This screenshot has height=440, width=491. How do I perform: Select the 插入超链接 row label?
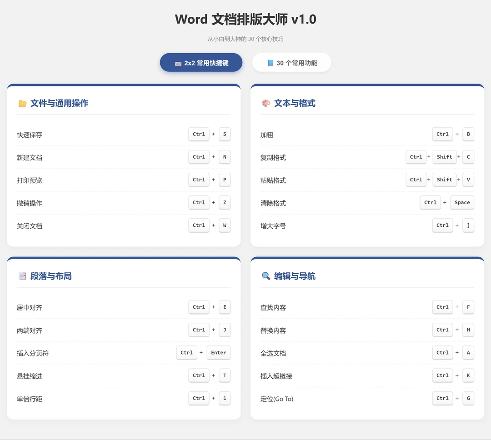tap(276, 376)
